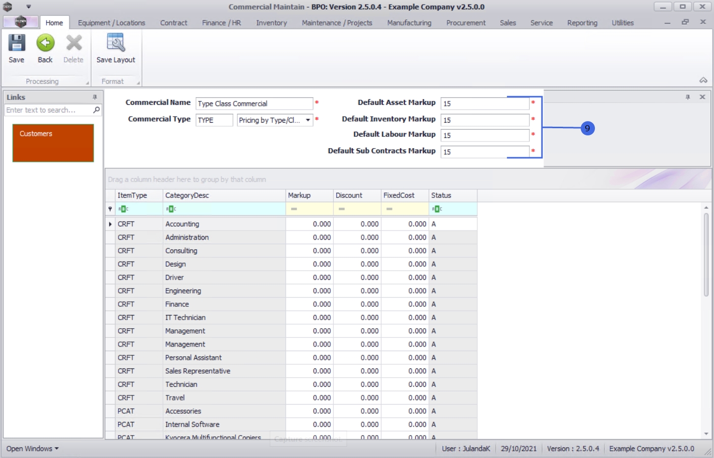Open the Customers link tile
The width and height of the screenshot is (714, 458).
tap(53, 143)
